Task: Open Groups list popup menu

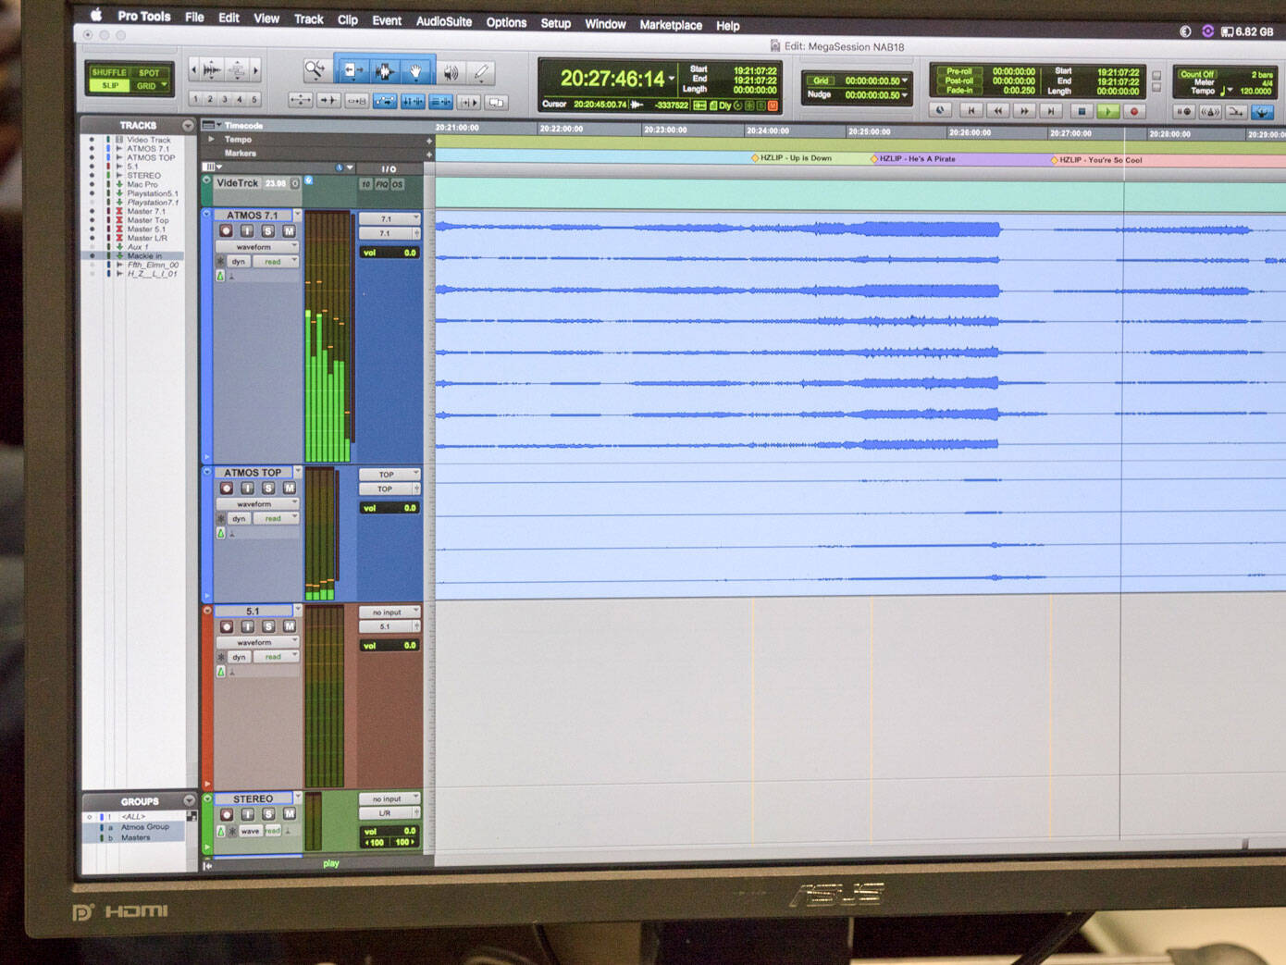Action: (x=189, y=801)
